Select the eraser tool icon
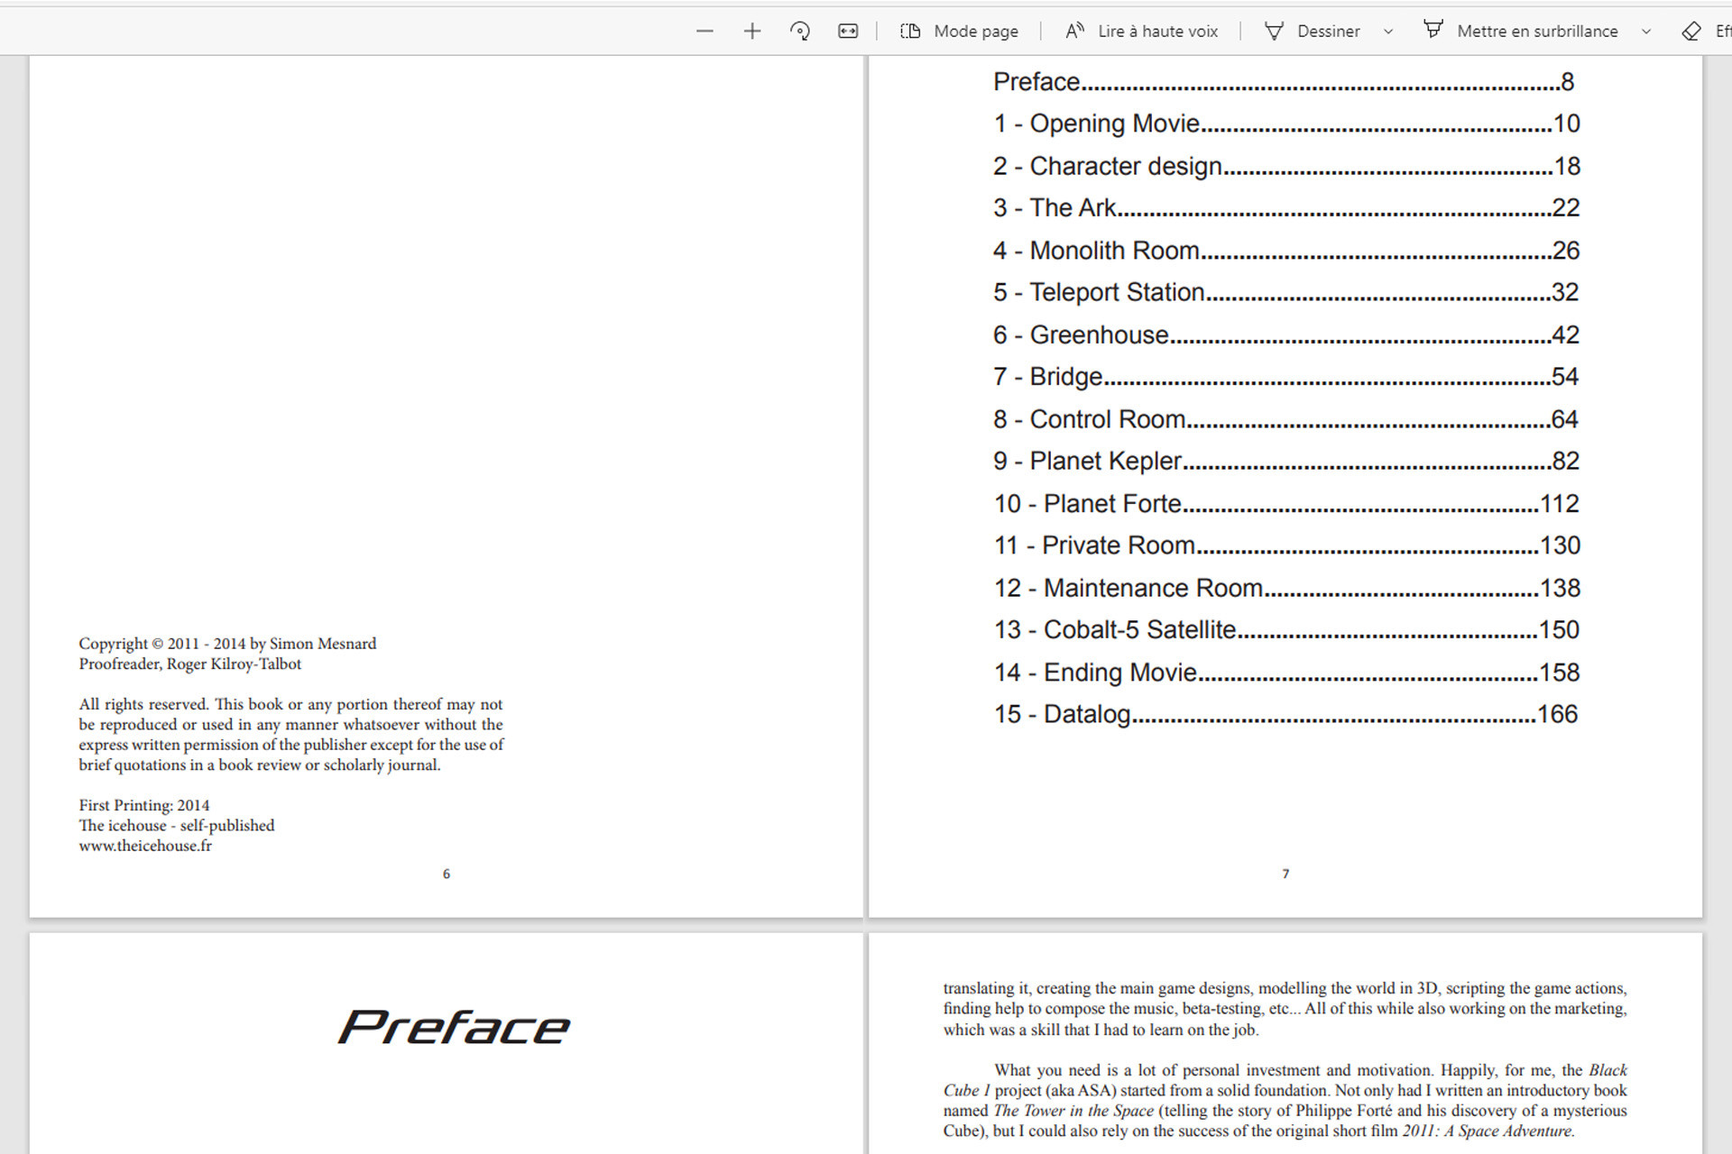Viewport: 1732px width, 1154px height. pos(1691,32)
